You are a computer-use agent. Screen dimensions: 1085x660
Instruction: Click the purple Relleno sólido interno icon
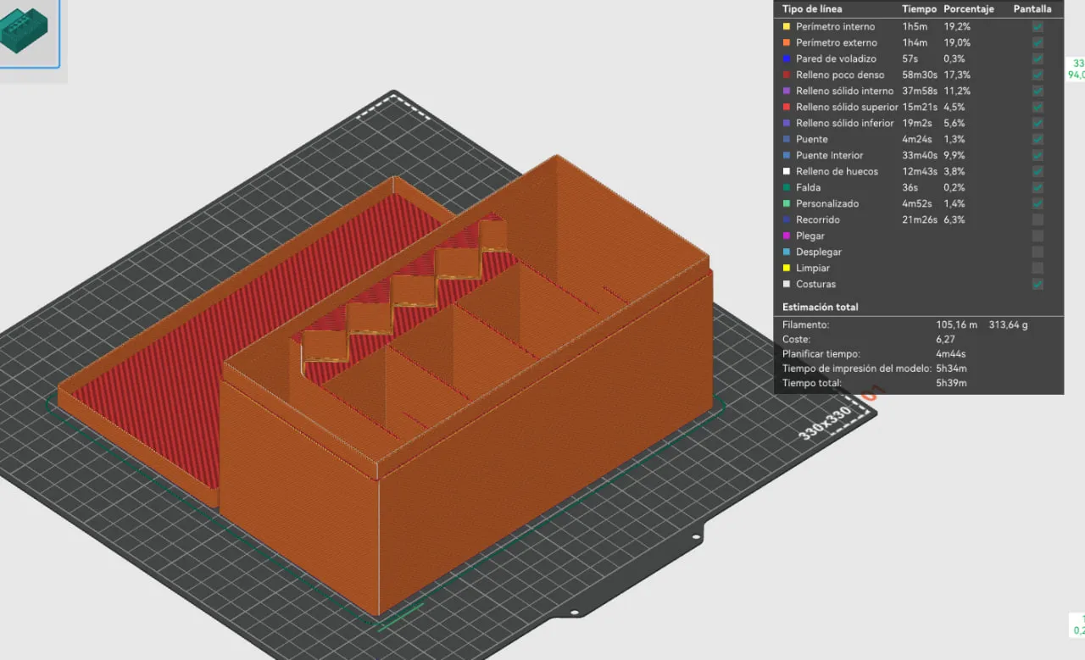785,91
